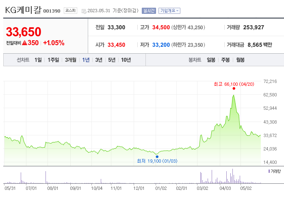Select the 3개월 line chart tab
284x198 pixels.
click(70, 60)
